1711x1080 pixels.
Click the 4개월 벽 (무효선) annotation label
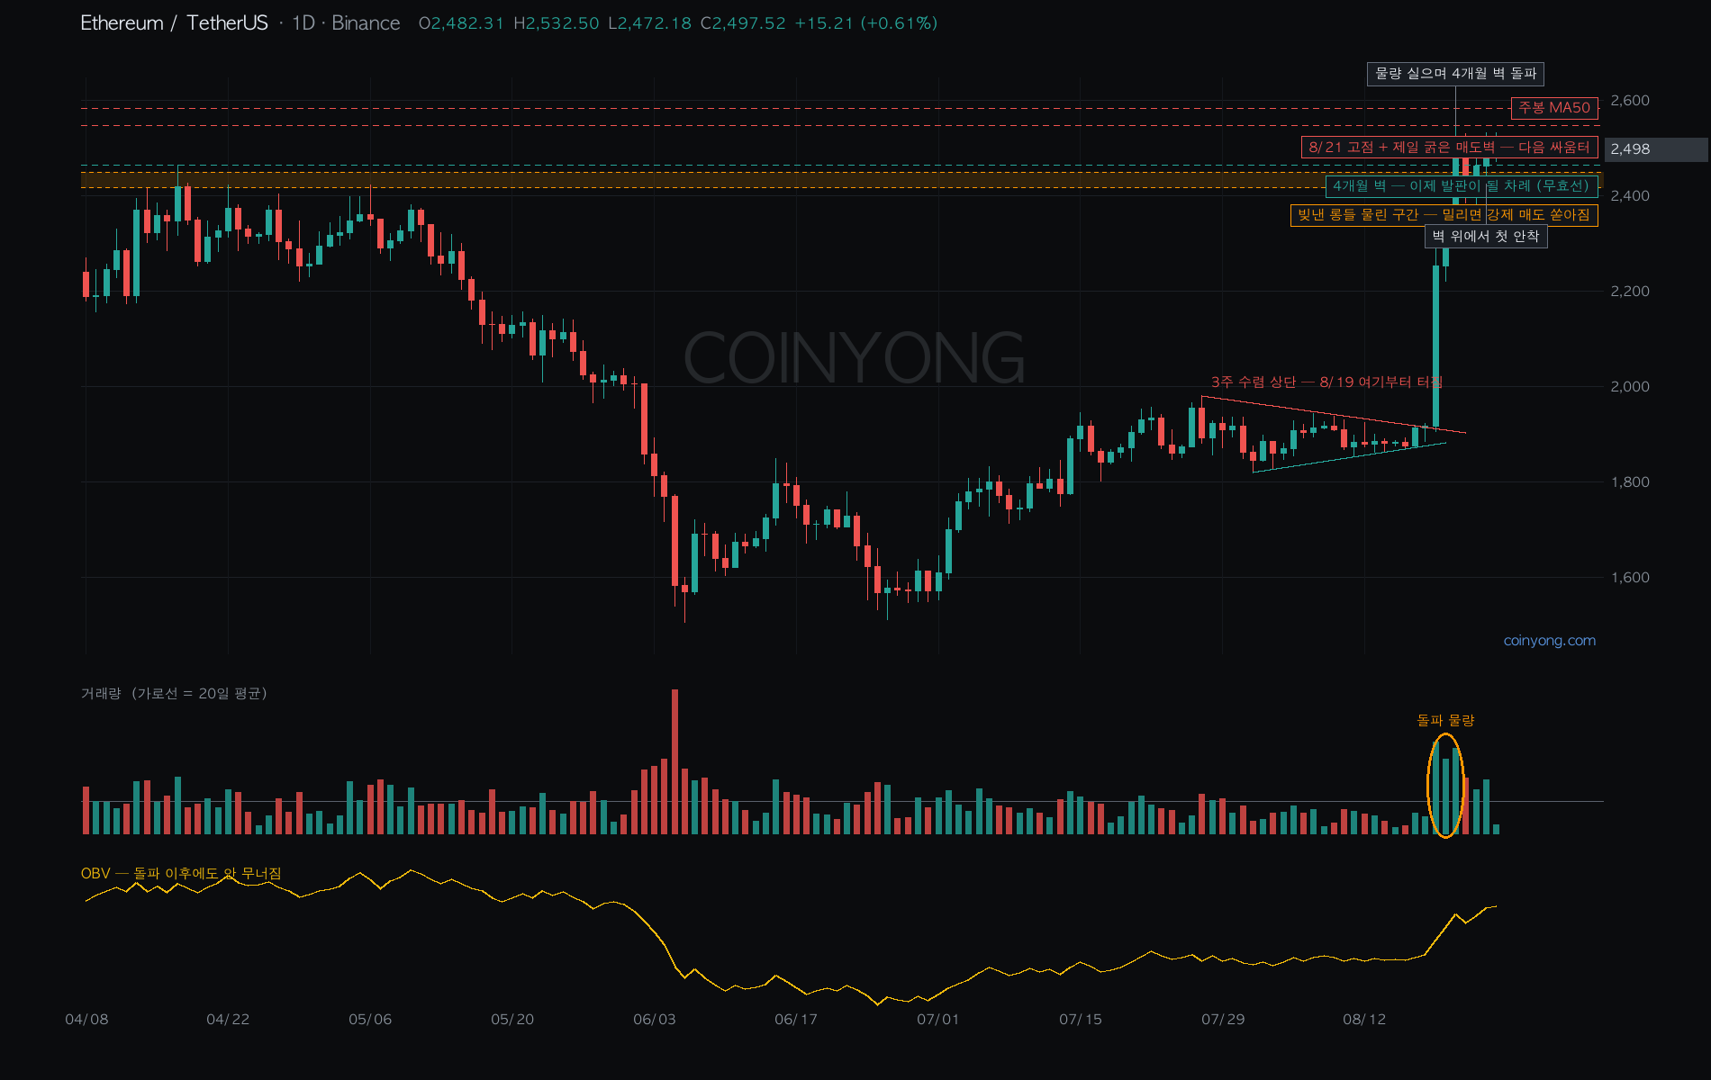pyautogui.click(x=1462, y=186)
